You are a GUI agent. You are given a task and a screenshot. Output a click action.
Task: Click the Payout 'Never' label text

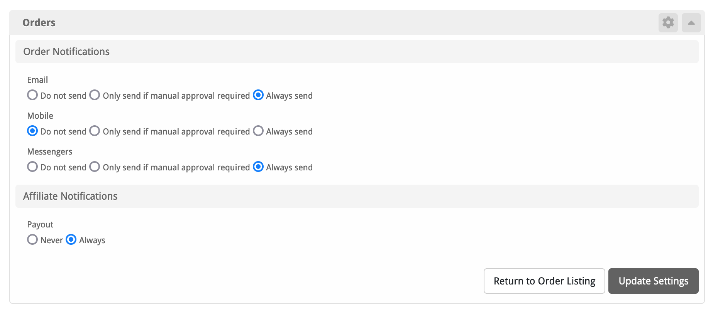(x=51, y=240)
